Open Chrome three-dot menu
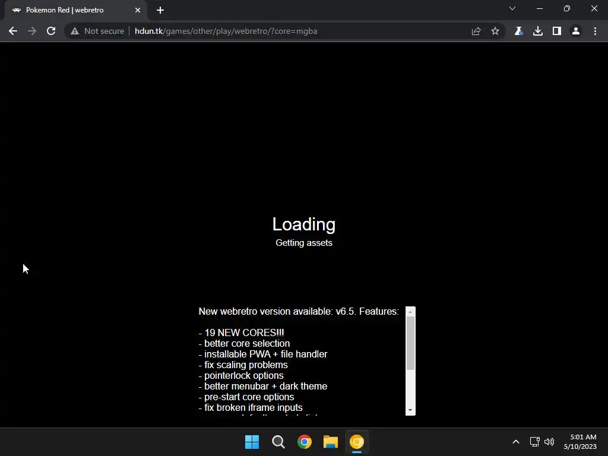 (595, 31)
